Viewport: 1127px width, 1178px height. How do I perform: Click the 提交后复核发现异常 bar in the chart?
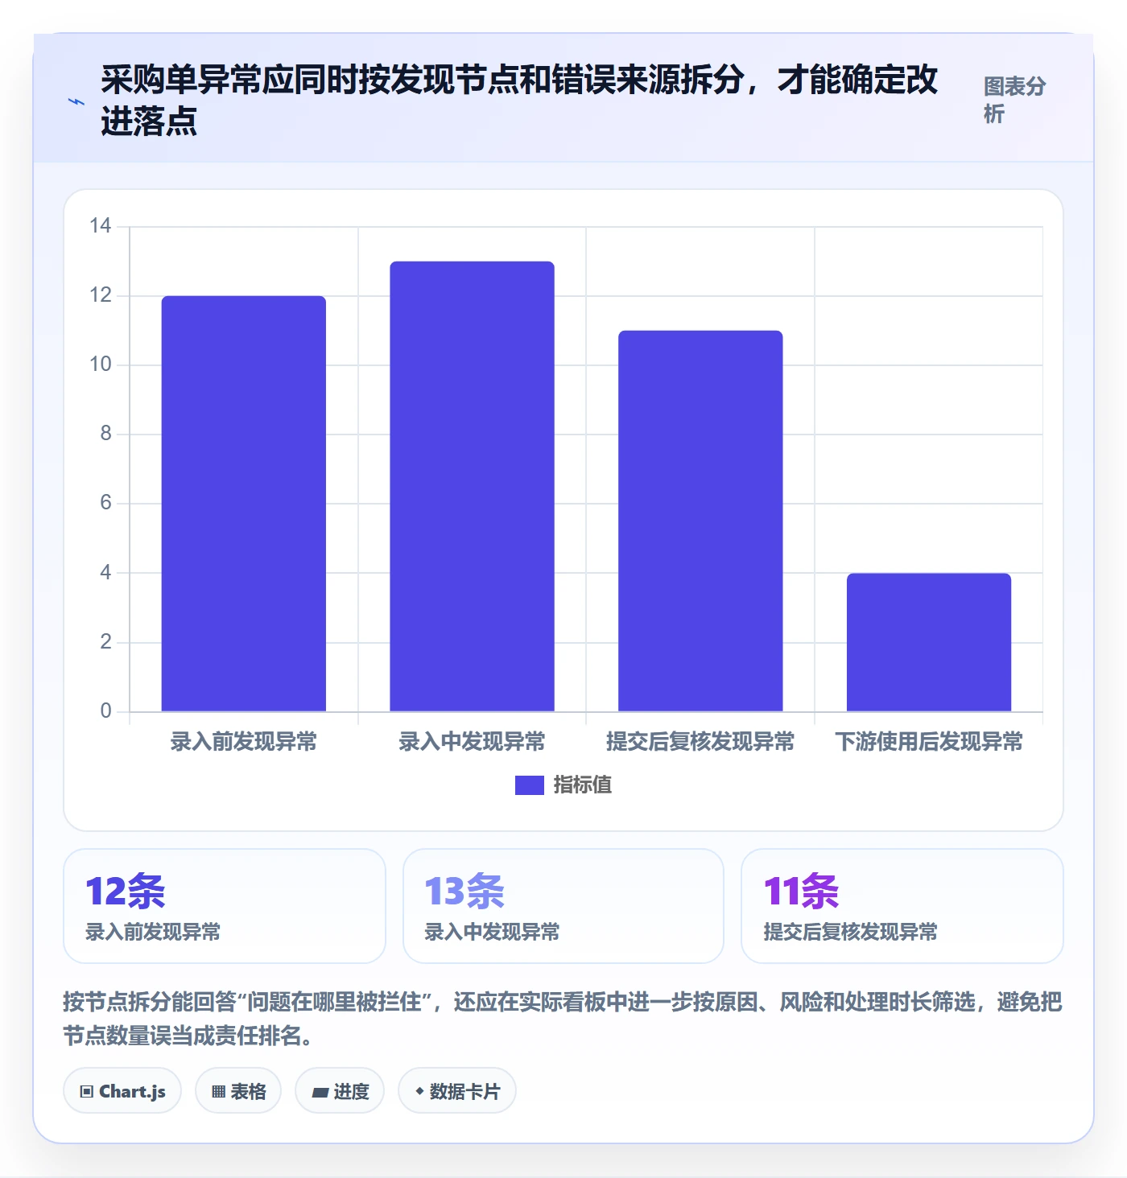click(700, 521)
